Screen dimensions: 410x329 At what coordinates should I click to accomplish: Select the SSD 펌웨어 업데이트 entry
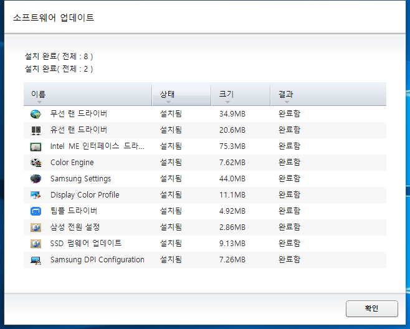(x=86, y=244)
